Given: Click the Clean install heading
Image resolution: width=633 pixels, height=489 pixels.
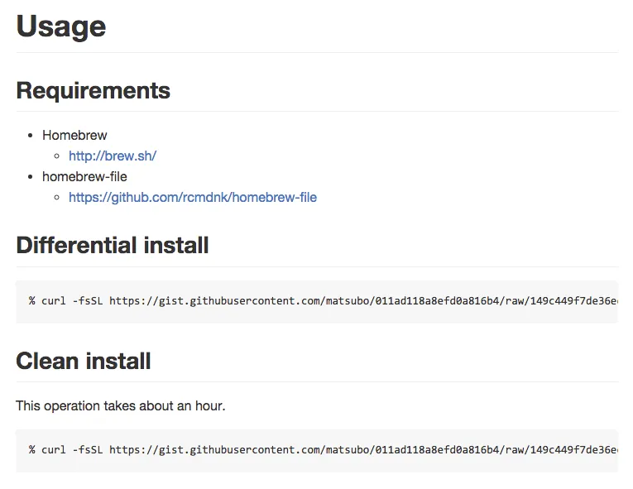Looking at the screenshot, I should point(84,361).
